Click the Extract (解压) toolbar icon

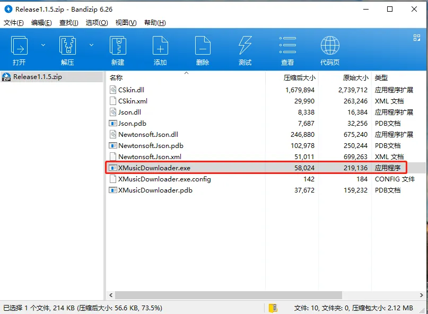tap(67, 45)
